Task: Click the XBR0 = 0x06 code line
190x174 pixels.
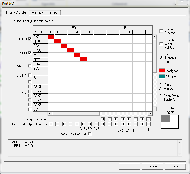Action: point(24,142)
